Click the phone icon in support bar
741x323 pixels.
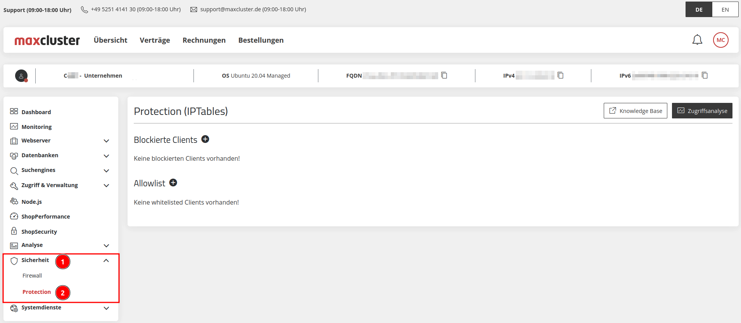pyautogui.click(x=84, y=10)
